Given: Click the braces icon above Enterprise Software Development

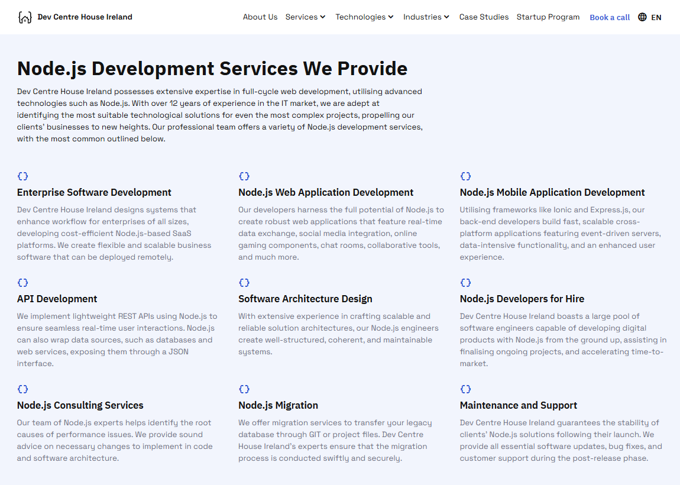Looking at the screenshot, I should pyautogui.click(x=22, y=176).
